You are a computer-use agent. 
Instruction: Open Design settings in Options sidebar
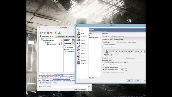click(x=82, y=33)
